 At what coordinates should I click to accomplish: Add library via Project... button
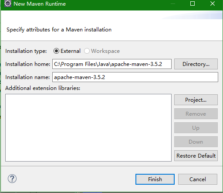[196, 100]
